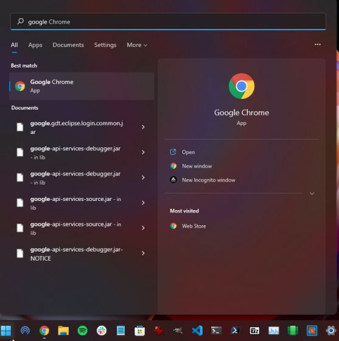
Task: Open Spotify from the taskbar
Action: point(83,331)
